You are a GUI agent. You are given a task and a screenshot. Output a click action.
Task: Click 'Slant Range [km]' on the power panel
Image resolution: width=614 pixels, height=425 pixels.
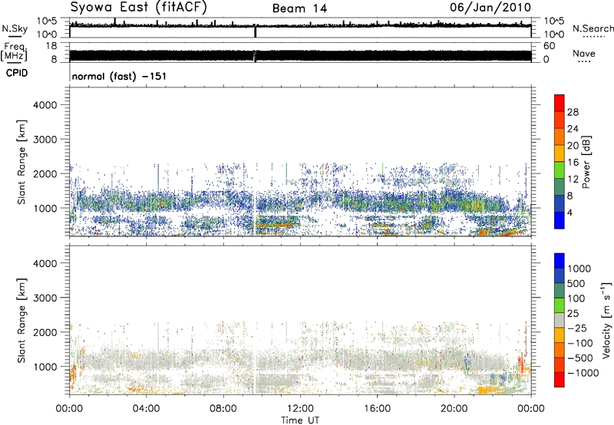pos(21,162)
